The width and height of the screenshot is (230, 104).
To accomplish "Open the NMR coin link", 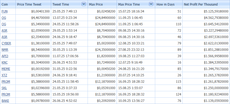I will pos(5,50).
